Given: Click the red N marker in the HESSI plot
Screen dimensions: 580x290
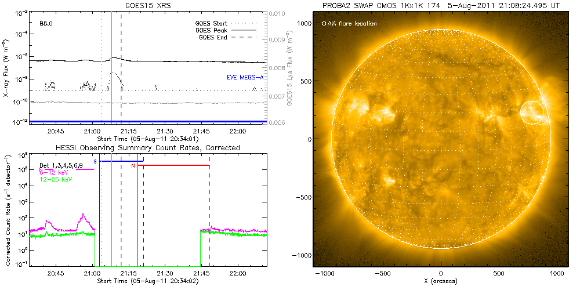Looking at the screenshot, I should pos(133,166).
